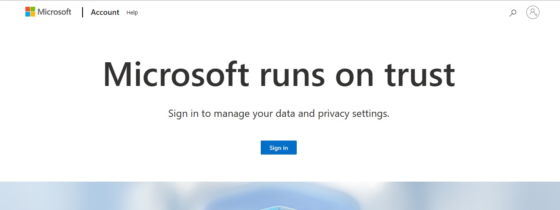
Task: Click the vertical divider before Account
Action: point(83,12)
